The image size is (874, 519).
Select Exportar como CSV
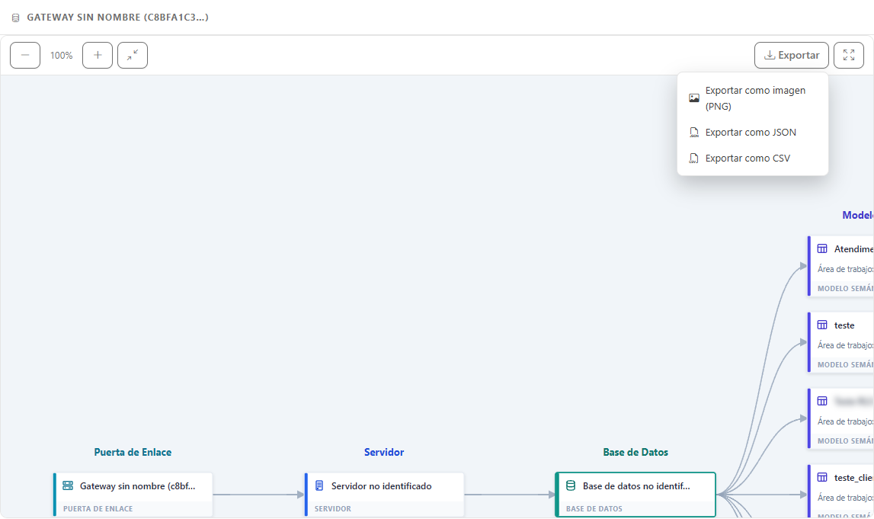coord(753,159)
